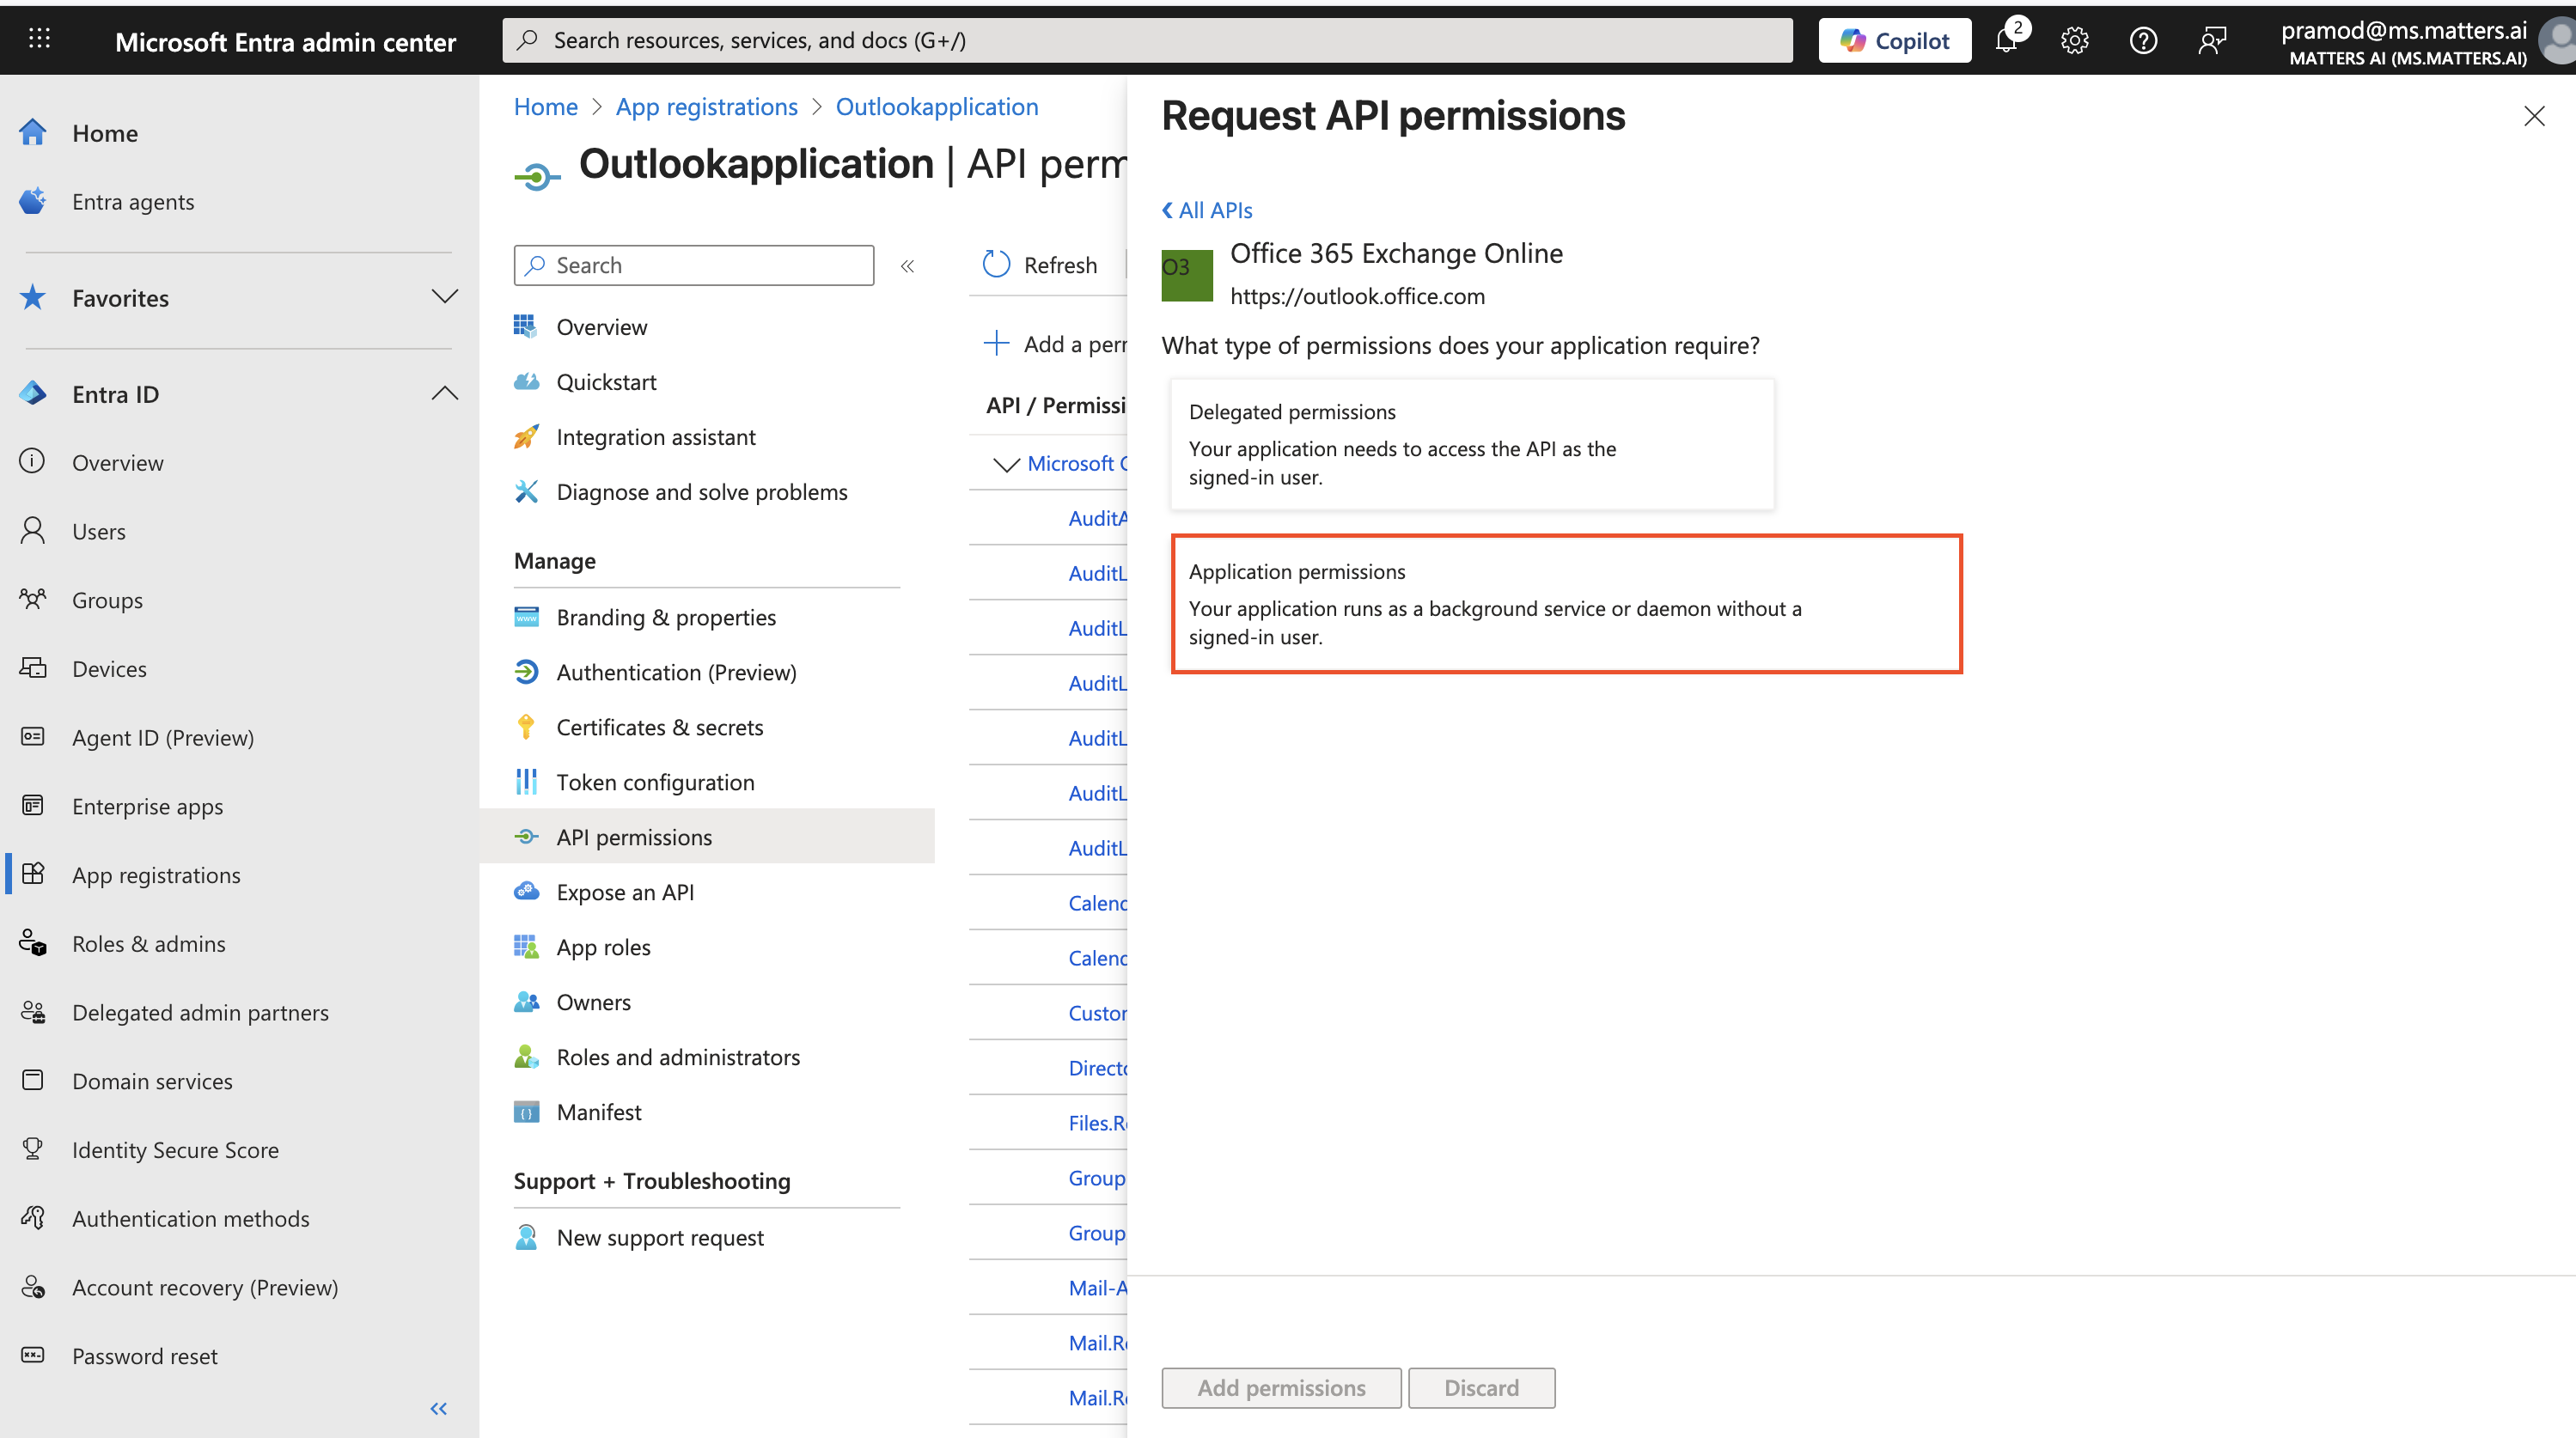Click the Office 365 Exchange Online URL text
Viewport: 2576px width, 1438px height.
1357,296
